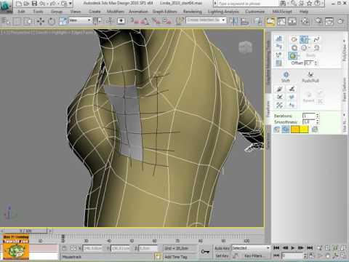Click the Maximize Viewport Toggle icon

(343, 255)
